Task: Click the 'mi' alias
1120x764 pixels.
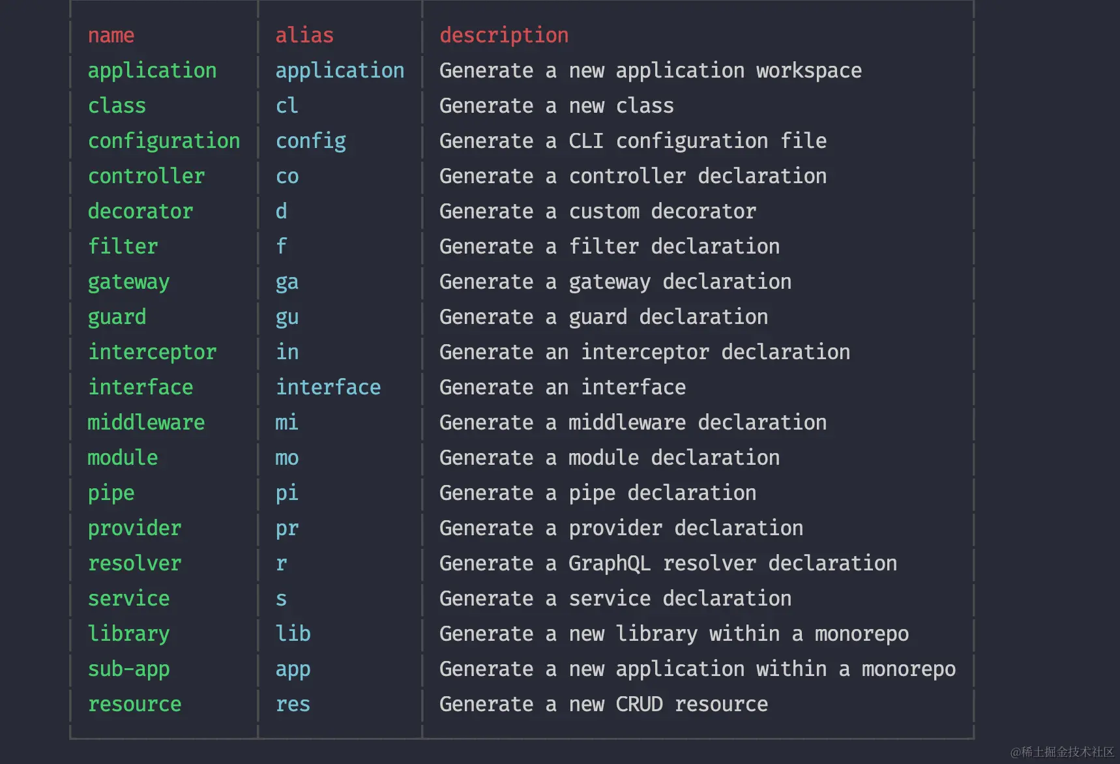Action: click(x=287, y=422)
